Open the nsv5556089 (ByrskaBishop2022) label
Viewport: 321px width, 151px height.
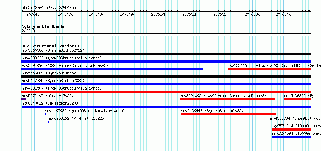tap(53, 73)
